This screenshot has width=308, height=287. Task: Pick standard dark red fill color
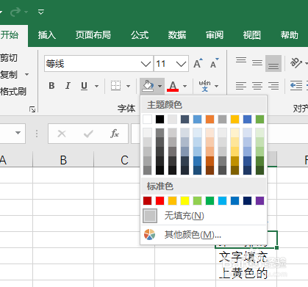tap(147, 200)
